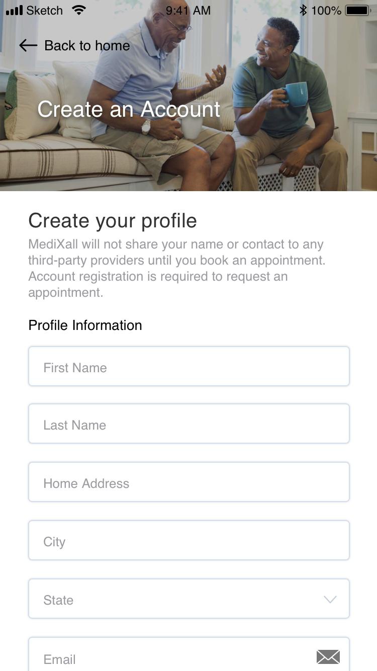Screen dimensions: 377x671
Task: Tap the 9:41 AM clock in status bar
Action: [x=188, y=10]
